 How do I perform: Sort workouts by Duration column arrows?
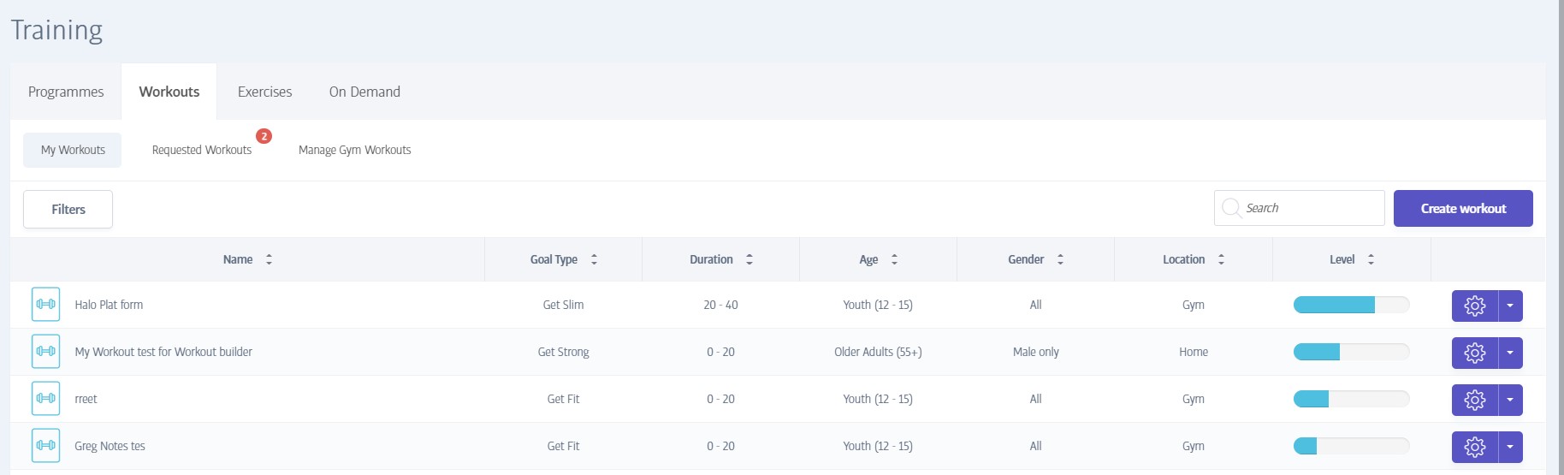coord(749,259)
